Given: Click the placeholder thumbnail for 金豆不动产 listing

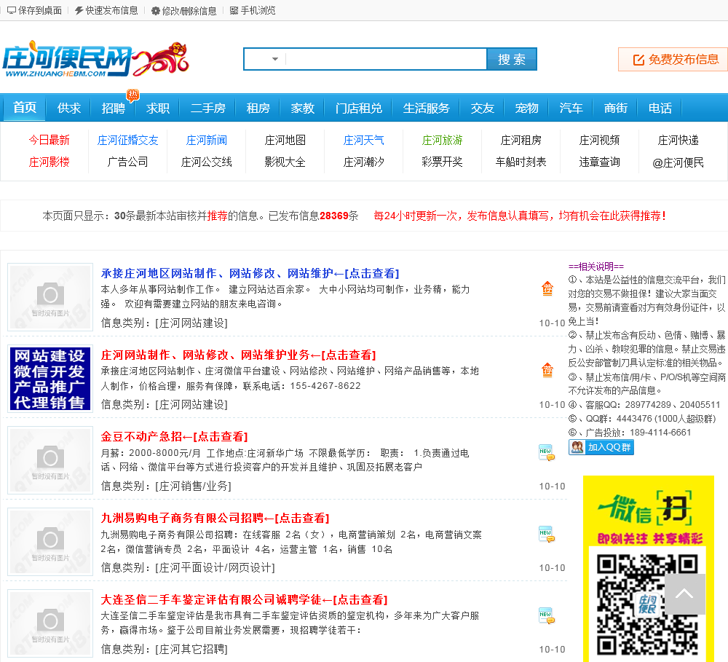Looking at the screenshot, I should coord(50,460).
